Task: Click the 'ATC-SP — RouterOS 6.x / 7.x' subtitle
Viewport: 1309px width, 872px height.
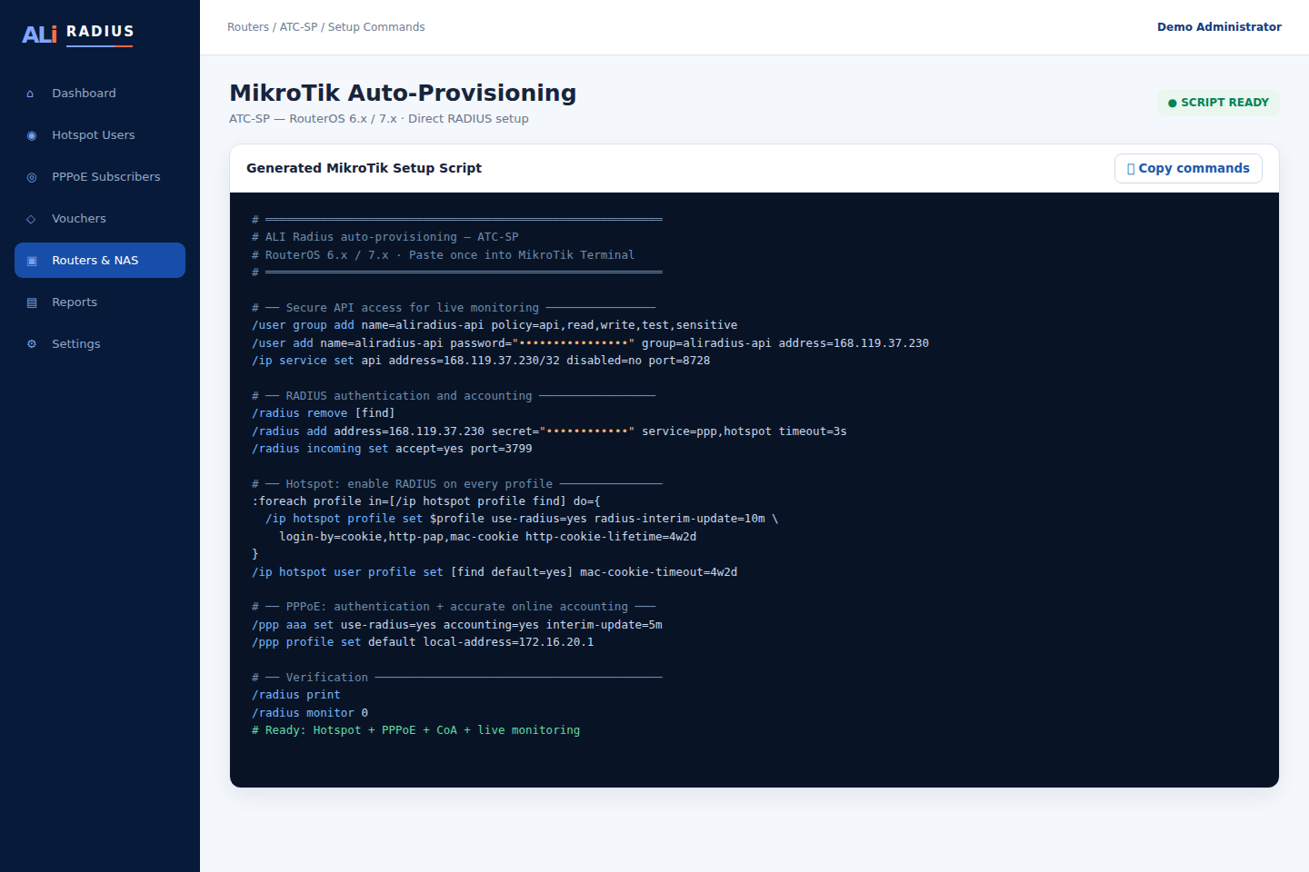Action: pyautogui.click(x=378, y=119)
